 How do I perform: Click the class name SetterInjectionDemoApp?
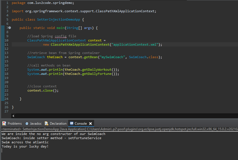(58, 19)
